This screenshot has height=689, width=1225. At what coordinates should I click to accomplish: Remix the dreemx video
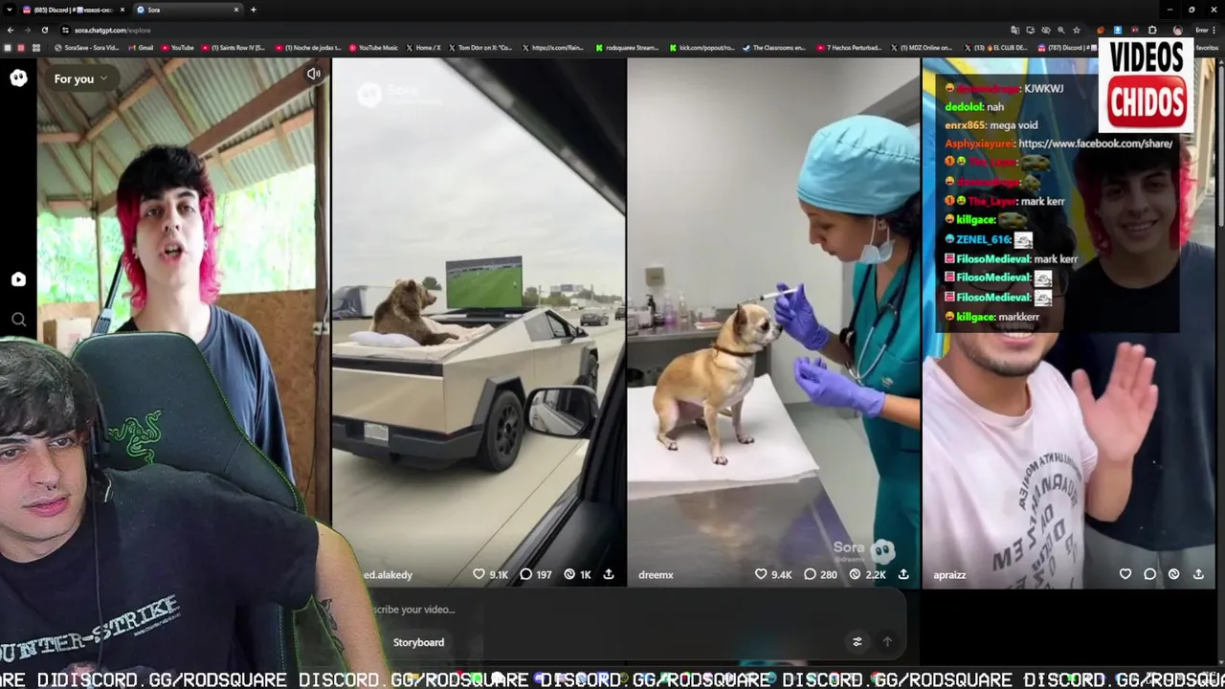coord(856,574)
